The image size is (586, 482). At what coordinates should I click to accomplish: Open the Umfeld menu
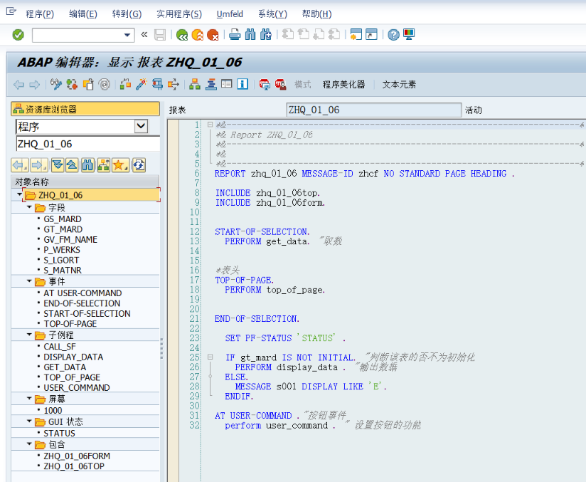pyautogui.click(x=230, y=14)
